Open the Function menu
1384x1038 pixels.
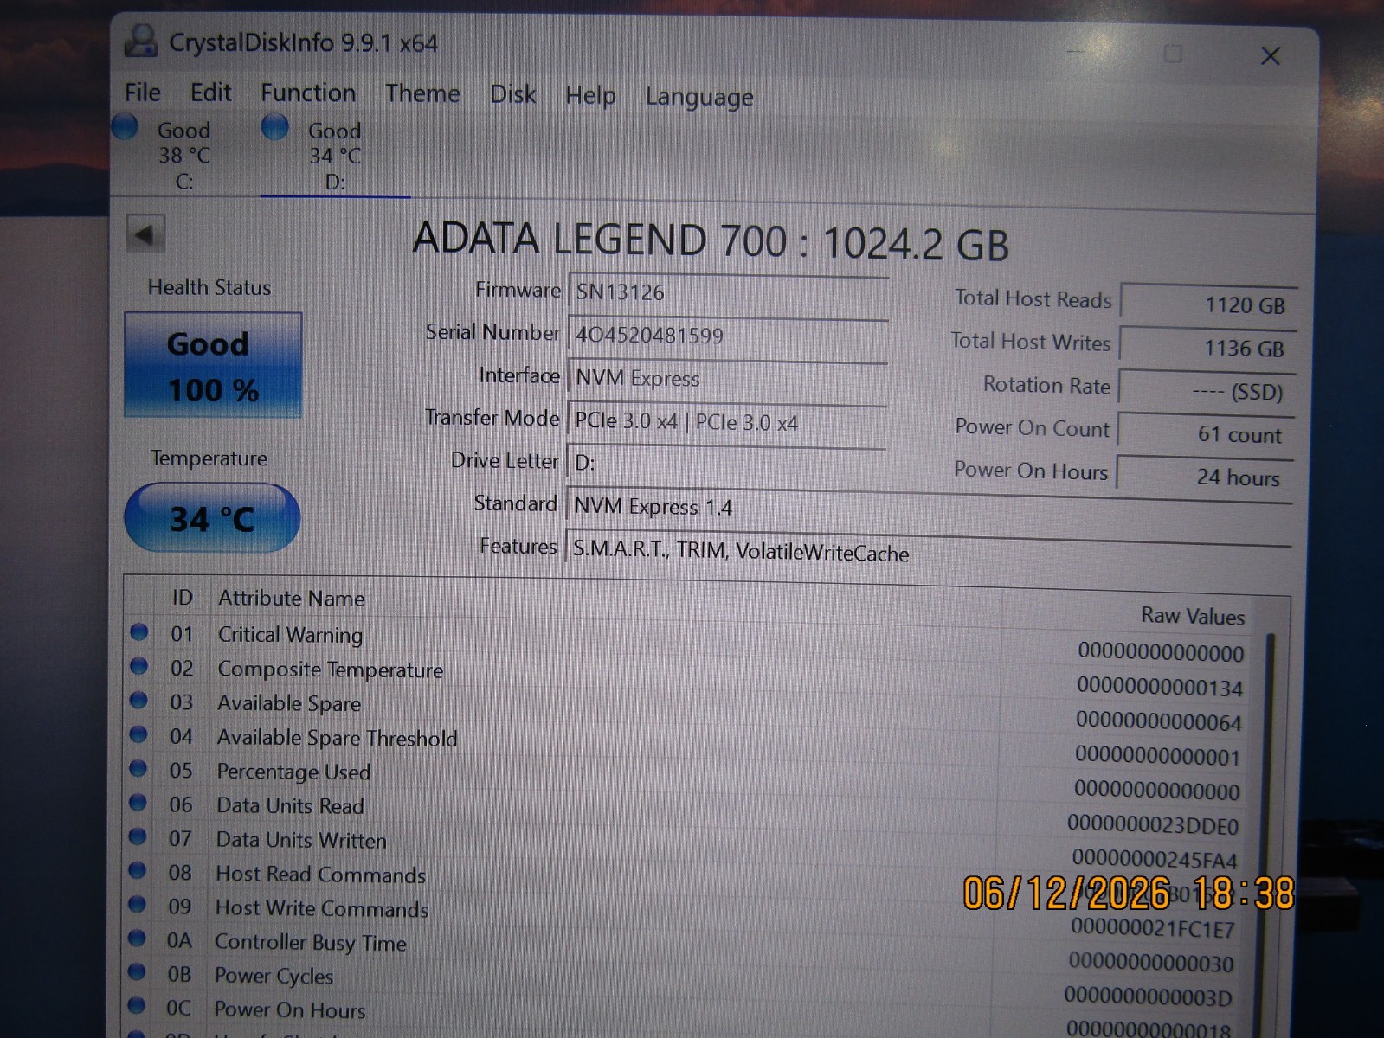tap(308, 93)
